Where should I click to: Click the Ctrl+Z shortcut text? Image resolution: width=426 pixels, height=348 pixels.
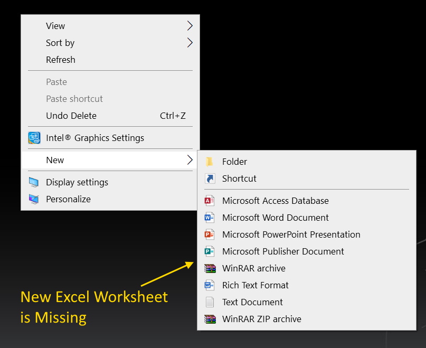pos(173,116)
